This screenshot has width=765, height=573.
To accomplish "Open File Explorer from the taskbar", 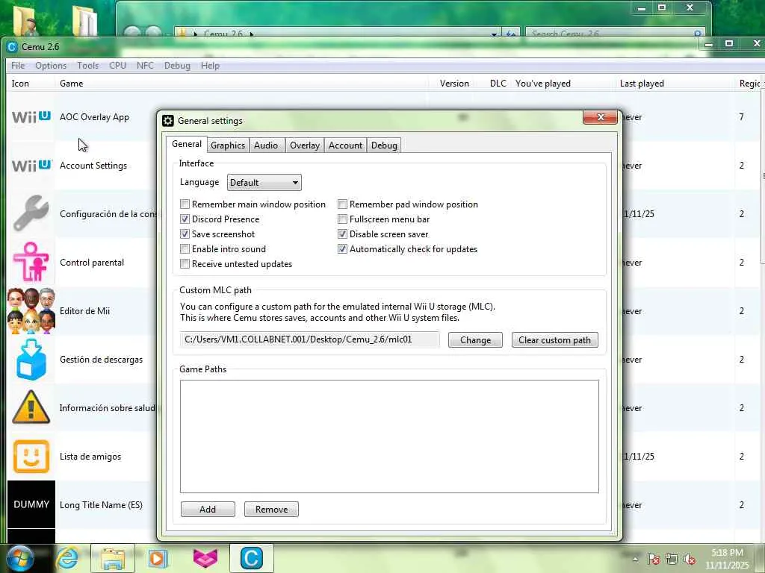I will [113, 558].
